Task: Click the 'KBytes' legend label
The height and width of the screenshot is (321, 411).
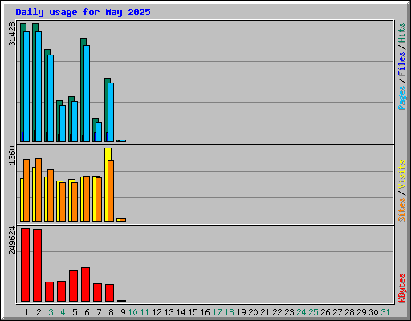Action: 401,288
